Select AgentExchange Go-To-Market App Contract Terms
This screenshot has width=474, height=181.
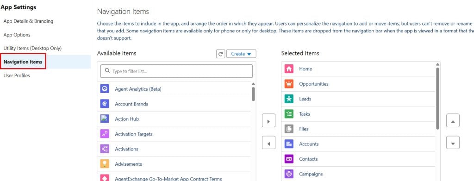coord(168,179)
